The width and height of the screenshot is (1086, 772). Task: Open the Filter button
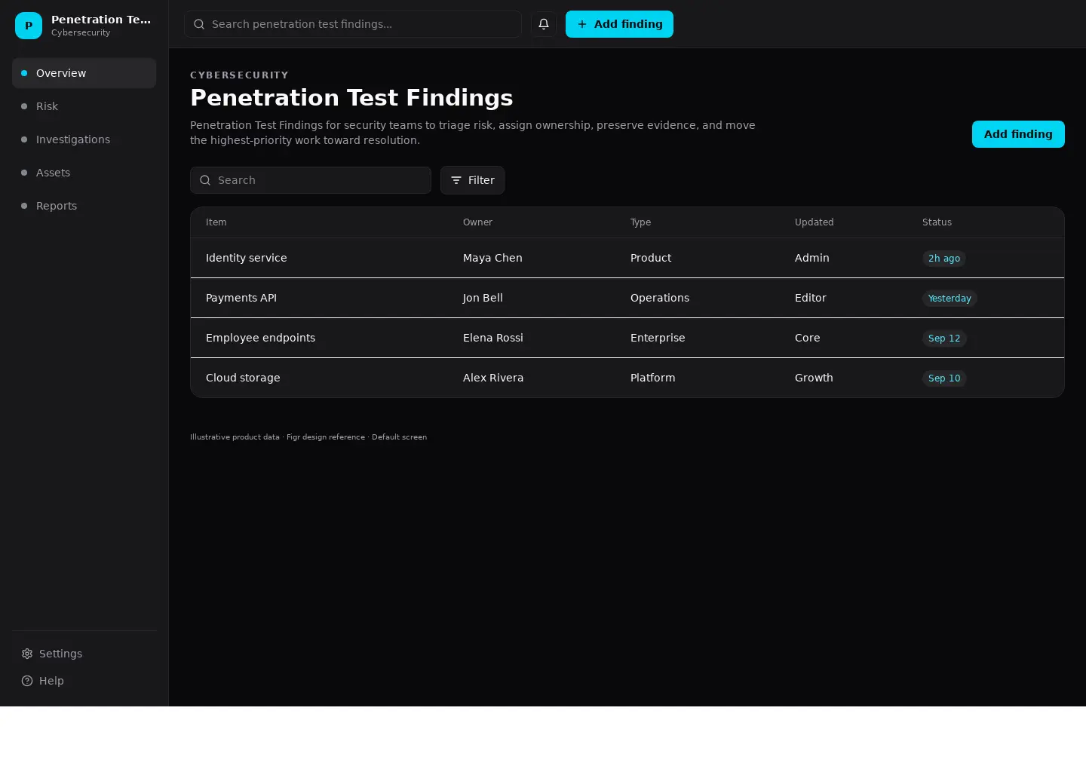point(472,180)
